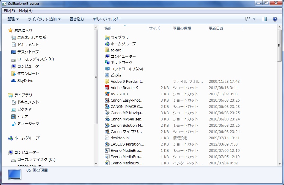Click the ダウンロード folder icon
This screenshot has height=185, width=284.
pyautogui.click(x=13, y=74)
